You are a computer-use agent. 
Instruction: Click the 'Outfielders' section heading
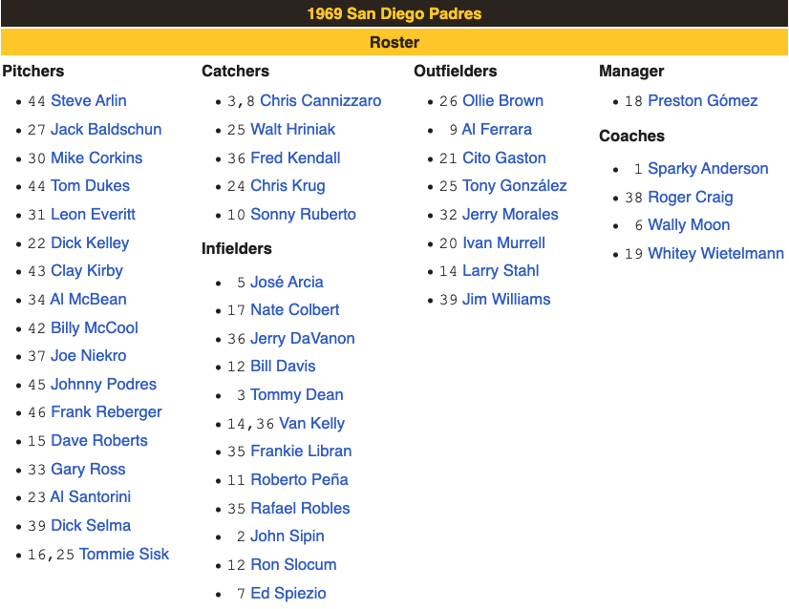click(x=456, y=71)
